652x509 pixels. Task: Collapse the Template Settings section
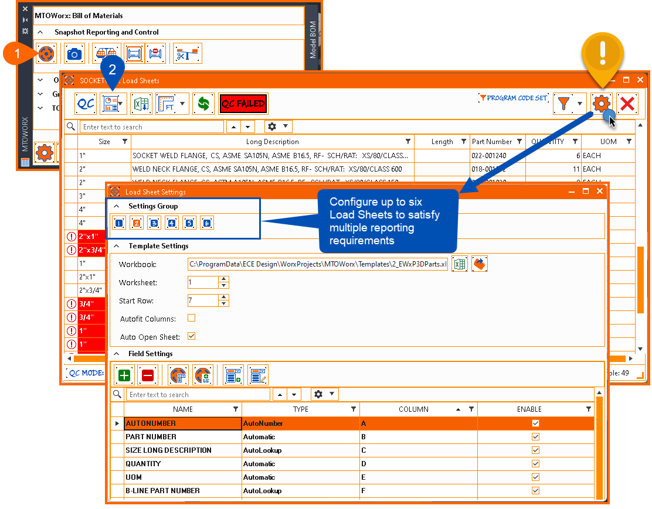(117, 246)
